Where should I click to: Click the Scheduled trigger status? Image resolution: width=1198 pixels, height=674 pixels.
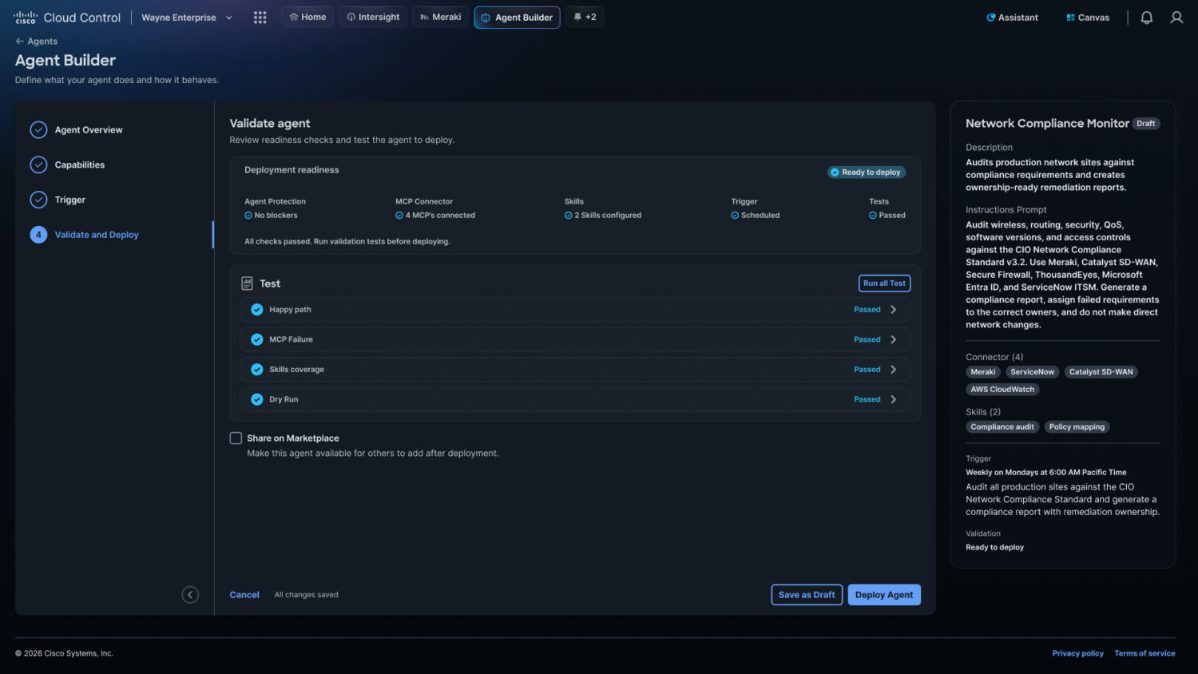point(756,216)
